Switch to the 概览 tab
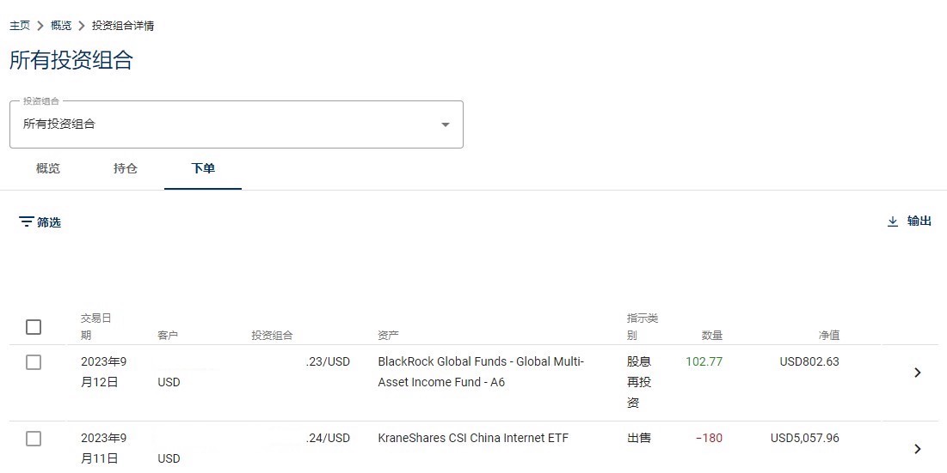The image size is (947, 473). 47,169
